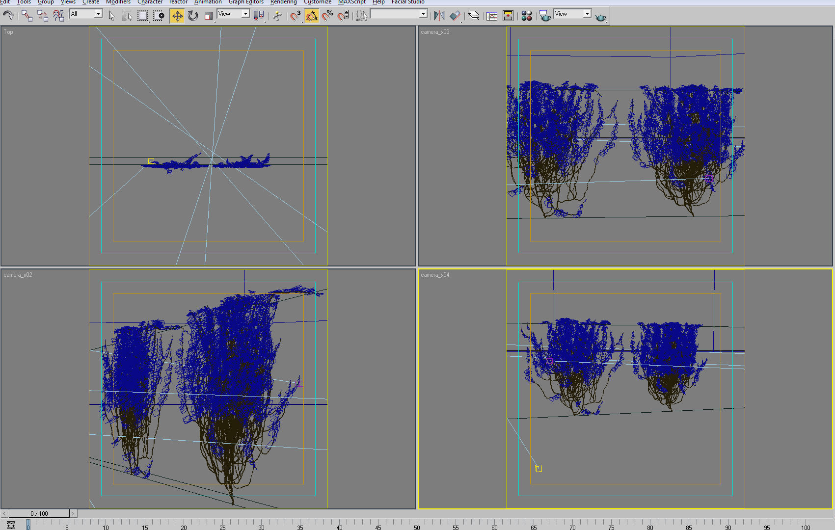
Task: Click the 'Top' viewport label
Action: [x=8, y=32]
